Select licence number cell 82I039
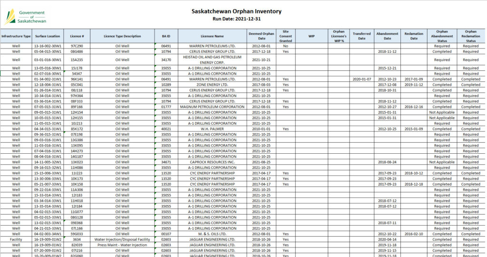This screenshot has height=257, width=487. pos(77,245)
